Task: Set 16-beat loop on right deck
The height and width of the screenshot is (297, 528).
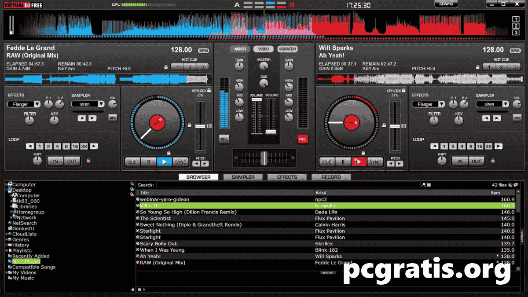Action: point(479,147)
